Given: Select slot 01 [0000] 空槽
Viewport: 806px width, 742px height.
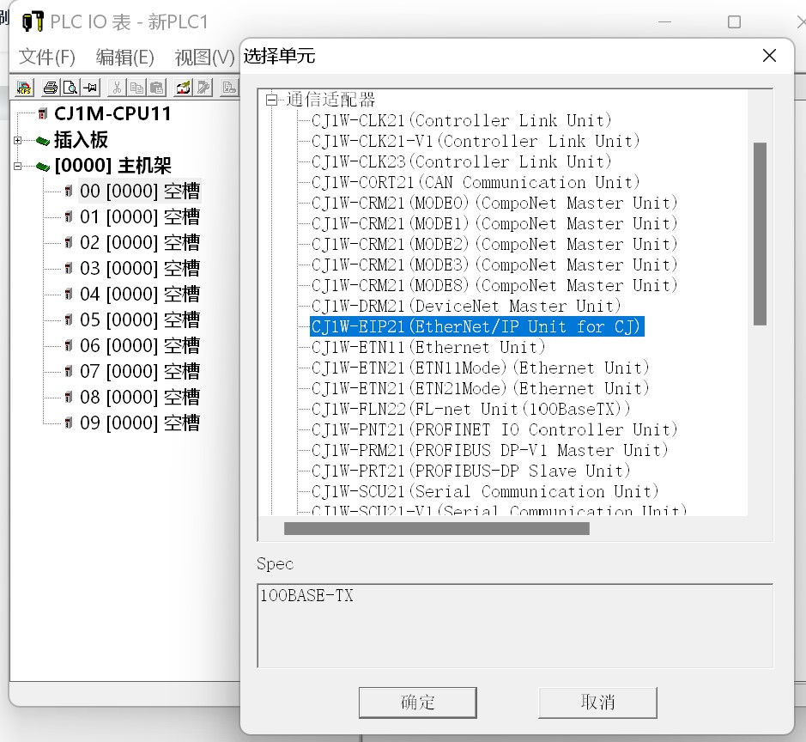Looking at the screenshot, I should click(x=139, y=217).
